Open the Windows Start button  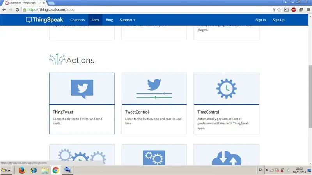point(6,170)
